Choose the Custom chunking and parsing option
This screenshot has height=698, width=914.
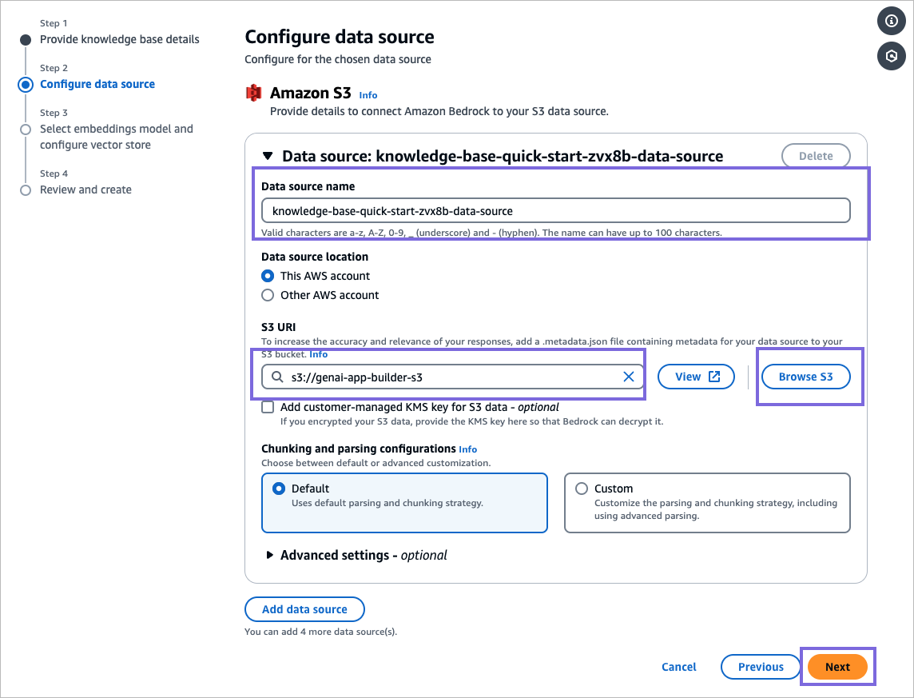point(582,489)
